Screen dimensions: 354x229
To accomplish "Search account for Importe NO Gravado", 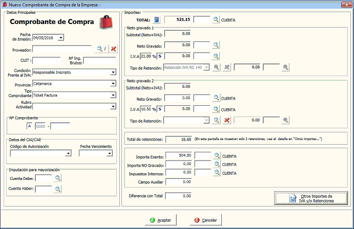I will tap(216, 164).
